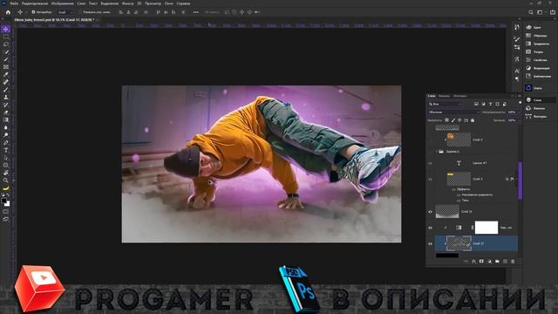558x314 pixels.
Task: Expand the Группа folder in Layers panel
Action: point(437,151)
